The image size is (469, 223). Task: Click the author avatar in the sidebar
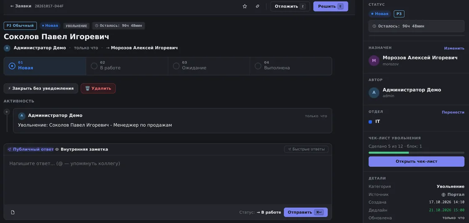click(x=374, y=92)
